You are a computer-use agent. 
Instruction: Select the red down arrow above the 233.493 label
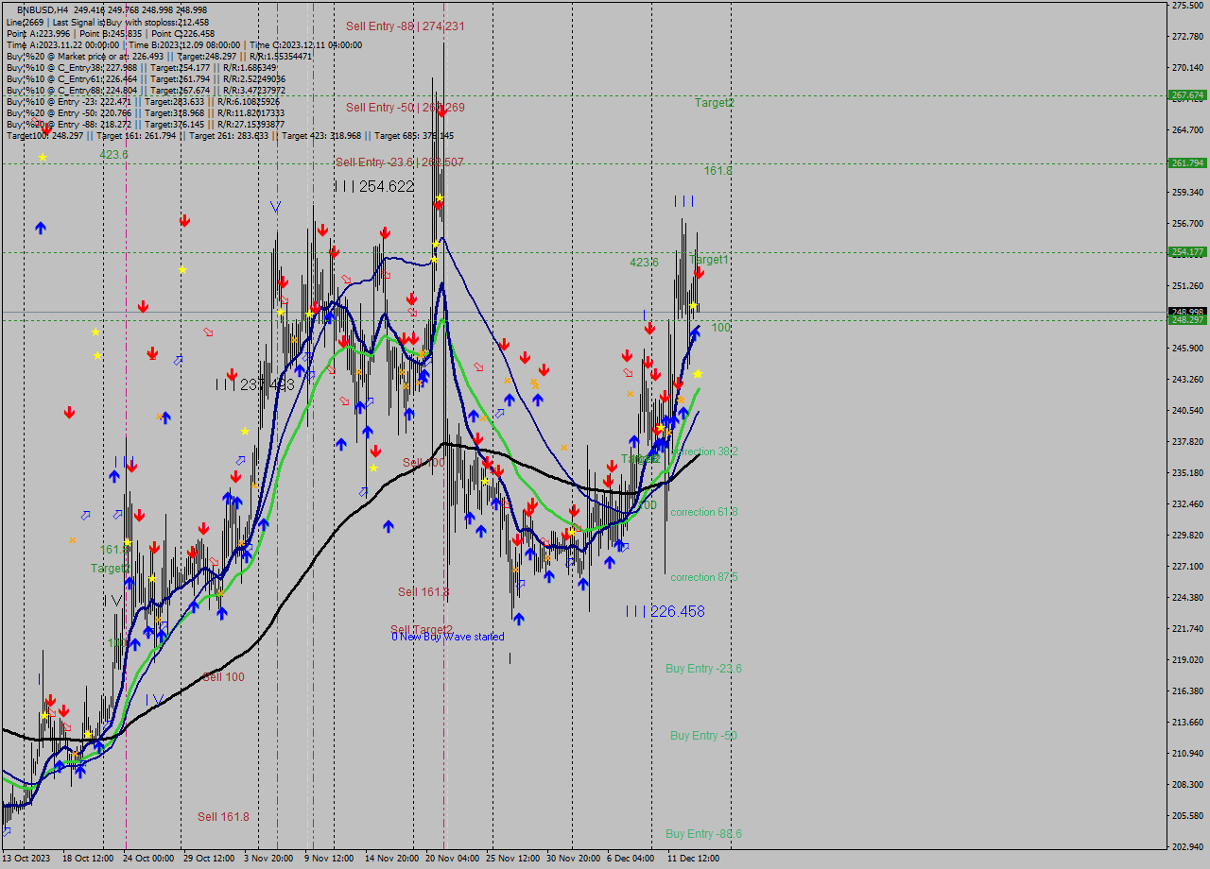tap(233, 374)
